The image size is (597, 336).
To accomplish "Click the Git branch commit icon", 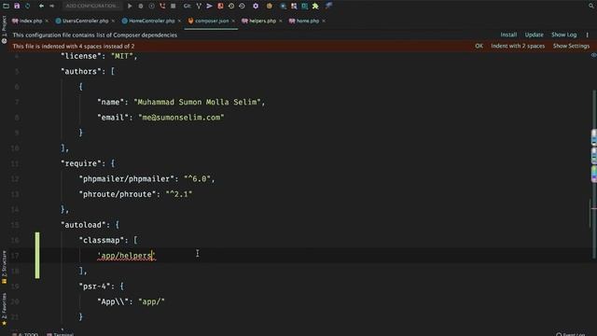I will [199, 6].
